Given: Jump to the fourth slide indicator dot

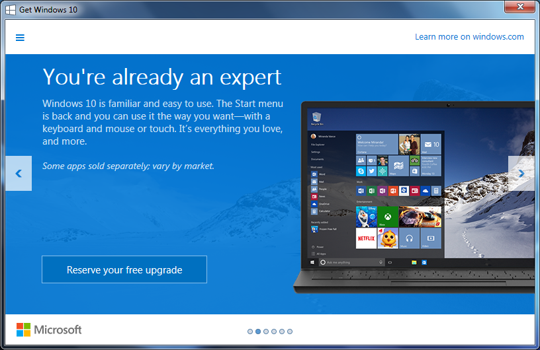Looking at the screenshot, I should click(x=274, y=332).
